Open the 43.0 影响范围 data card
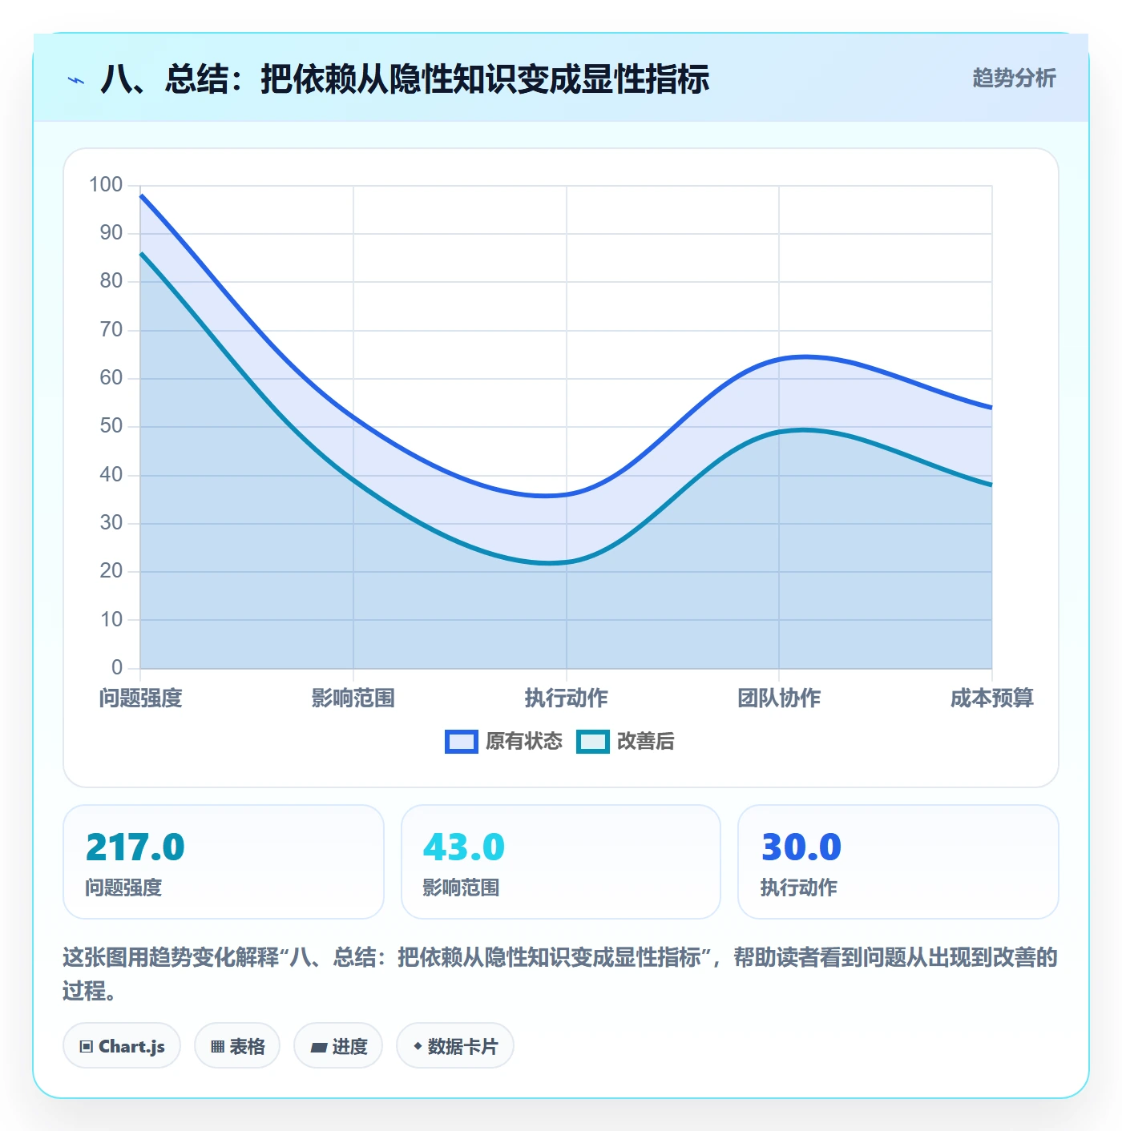 coord(561,862)
